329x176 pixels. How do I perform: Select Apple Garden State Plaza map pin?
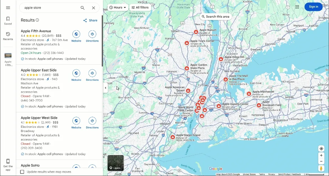pyautogui.click(x=187, y=68)
